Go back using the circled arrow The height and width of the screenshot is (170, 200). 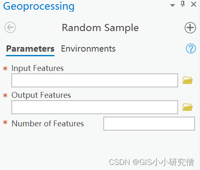pos(10,27)
